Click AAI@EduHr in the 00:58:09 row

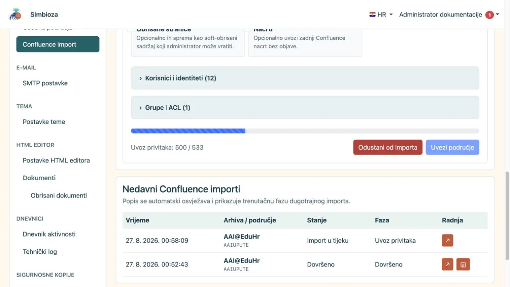coord(241,237)
